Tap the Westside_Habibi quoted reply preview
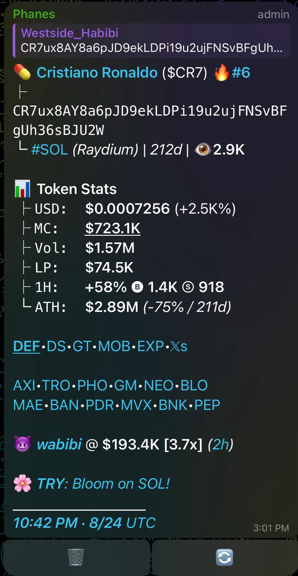The image size is (298, 576). (x=152, y=41)
